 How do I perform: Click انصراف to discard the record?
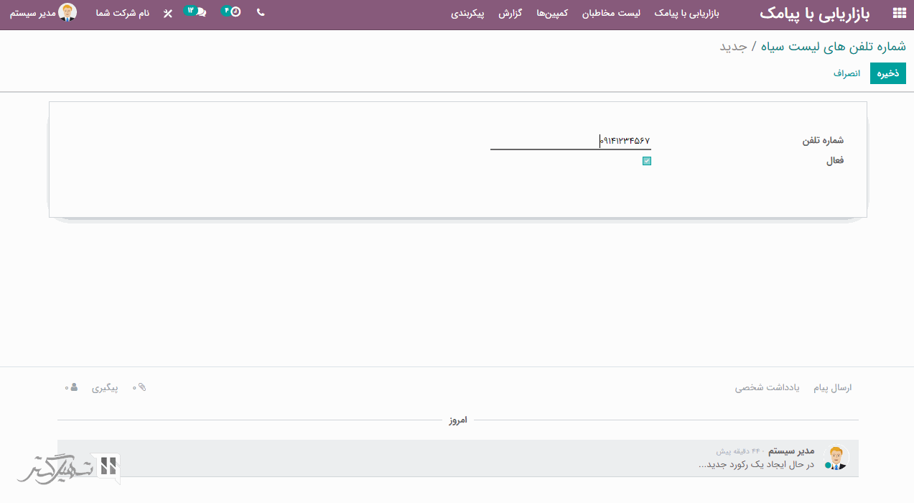[847, 73]
